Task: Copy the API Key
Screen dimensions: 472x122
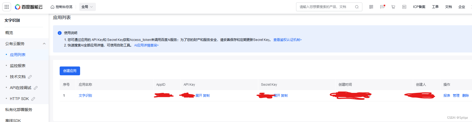Action: click(206, 96)
